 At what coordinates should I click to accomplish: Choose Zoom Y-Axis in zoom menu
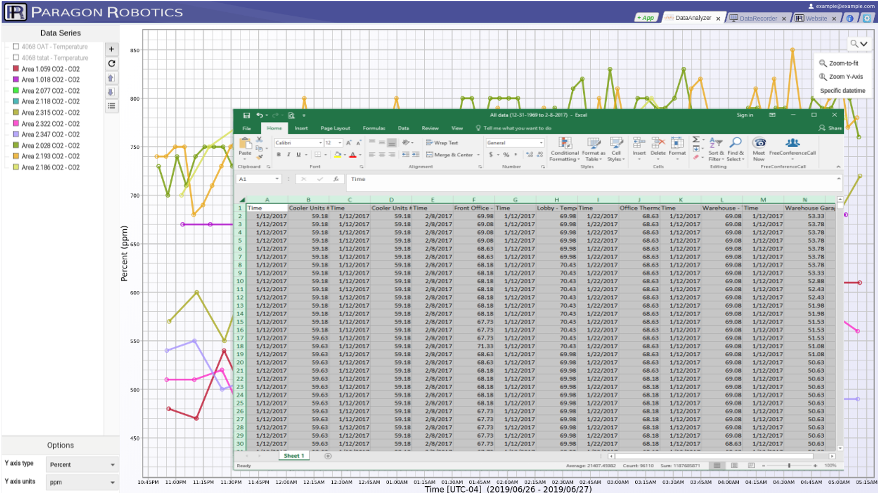click(841, 76)
